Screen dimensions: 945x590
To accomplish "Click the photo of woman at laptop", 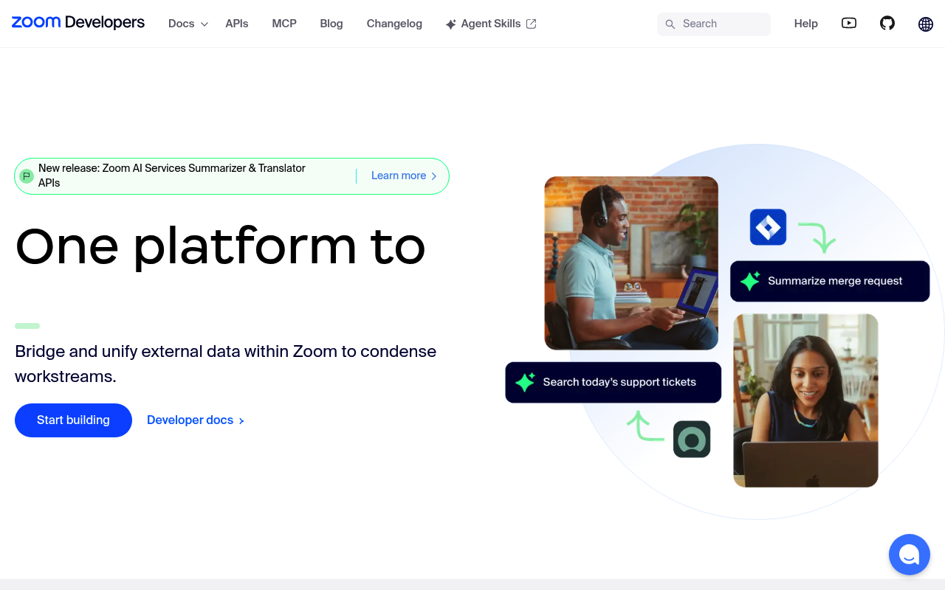I will tap(805, 400).
